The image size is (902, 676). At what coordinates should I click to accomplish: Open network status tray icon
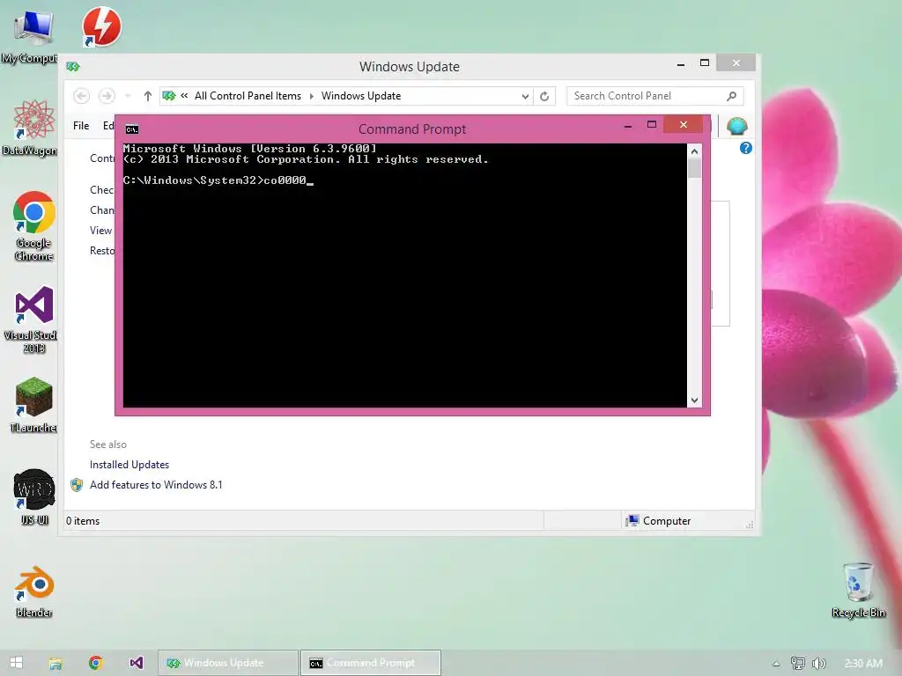pyautogui.click(x=797, y=664)
